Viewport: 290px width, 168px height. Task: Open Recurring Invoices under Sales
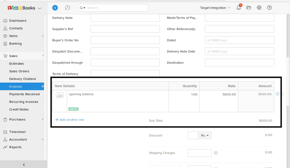24,102
